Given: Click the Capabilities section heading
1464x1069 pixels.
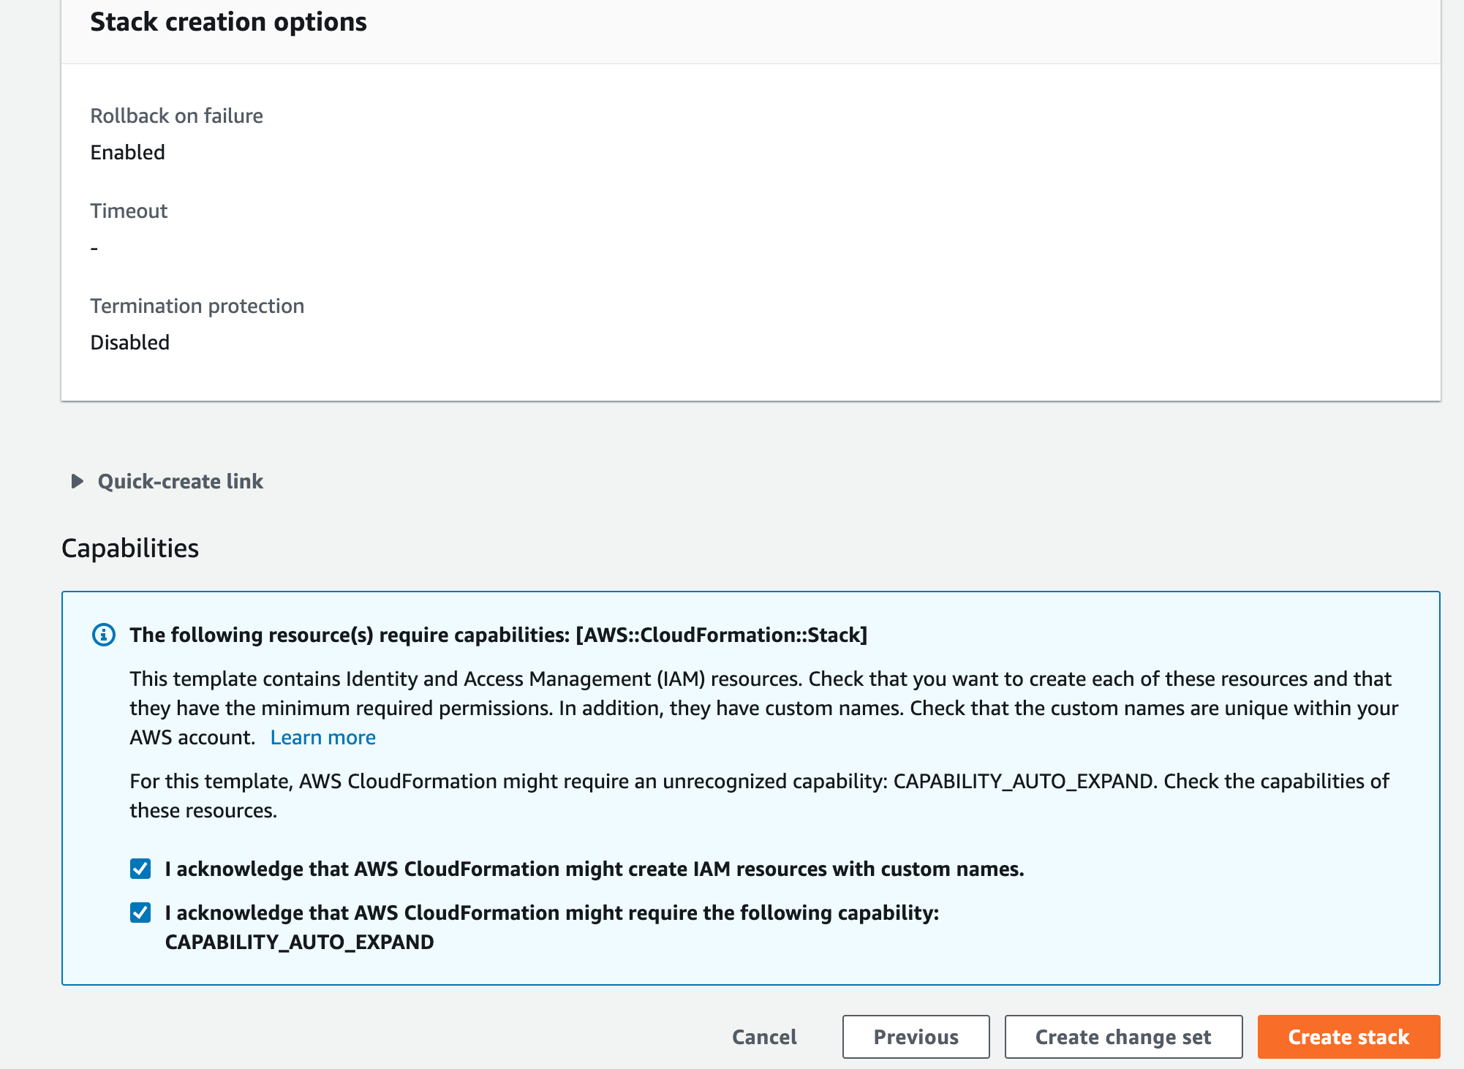Looking at the screenshot, I should [x=130, y=548].
